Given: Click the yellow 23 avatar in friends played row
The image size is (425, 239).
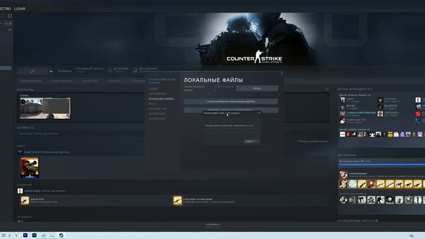Looking at the screenshot, I should click(x=390, y=134).
